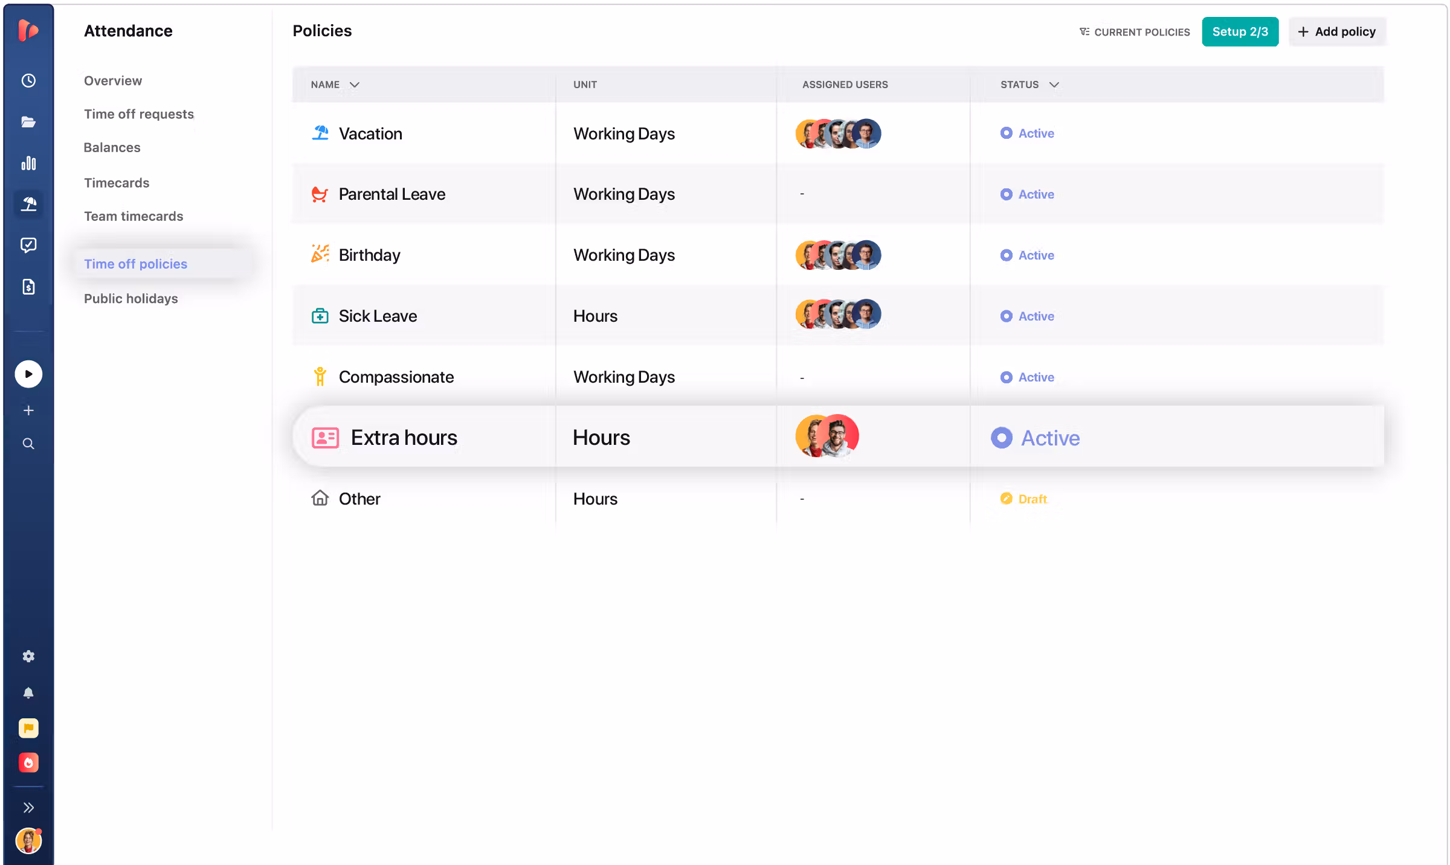Open Time off requests page
The image size is (1450, 865).
point(139,114)
